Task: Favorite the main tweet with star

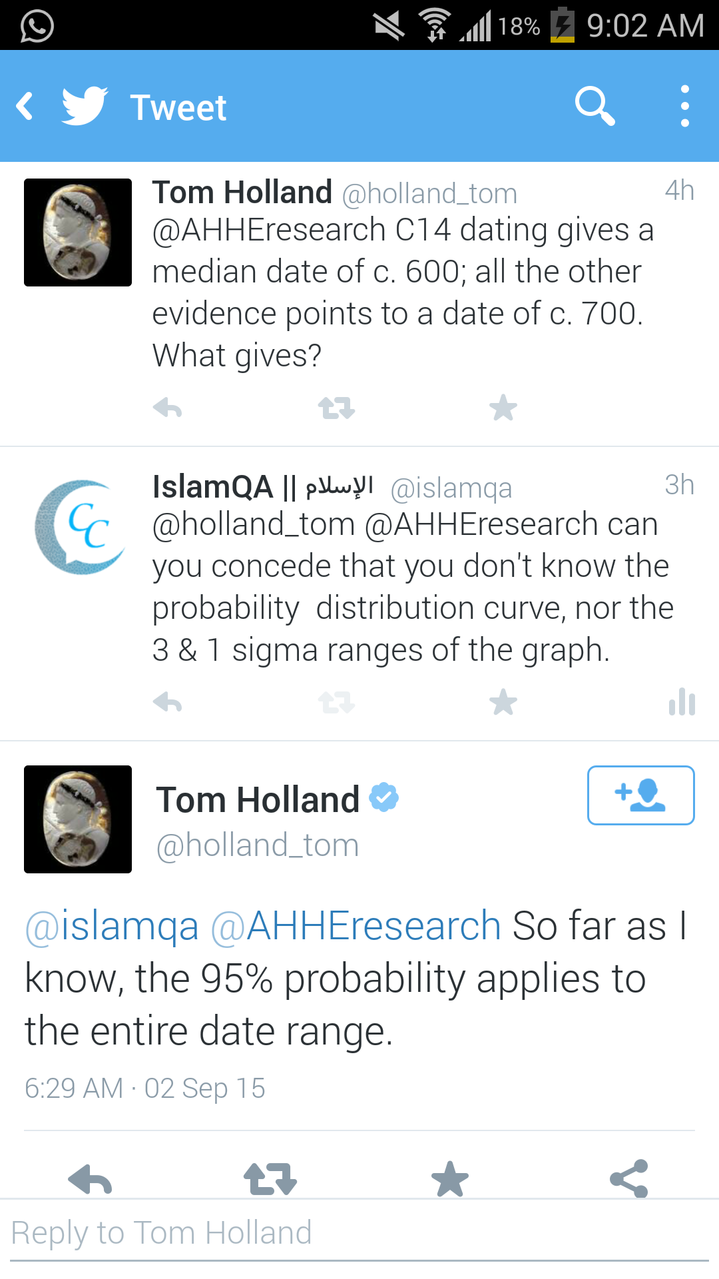Action: click(x=450, y=1179)
